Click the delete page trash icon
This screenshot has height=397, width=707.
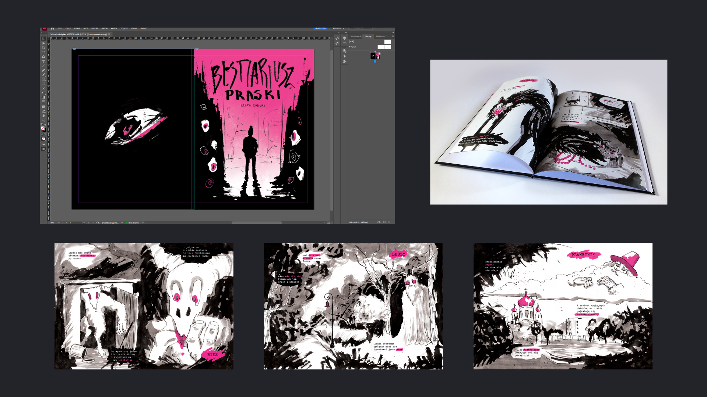pyautogui.click(x=389, y=222)
